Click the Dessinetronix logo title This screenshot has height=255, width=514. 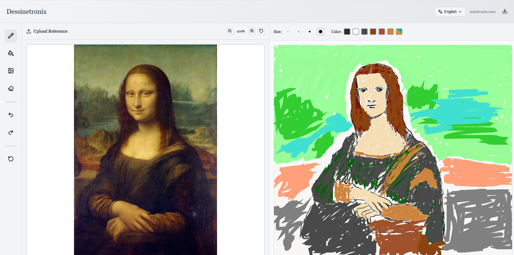click(x=27, y=12)
